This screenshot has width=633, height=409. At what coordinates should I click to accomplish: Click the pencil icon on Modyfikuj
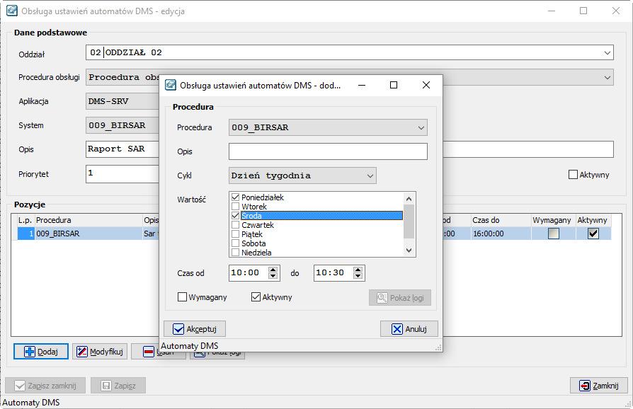pyautogui.click(x=82, y=351)
